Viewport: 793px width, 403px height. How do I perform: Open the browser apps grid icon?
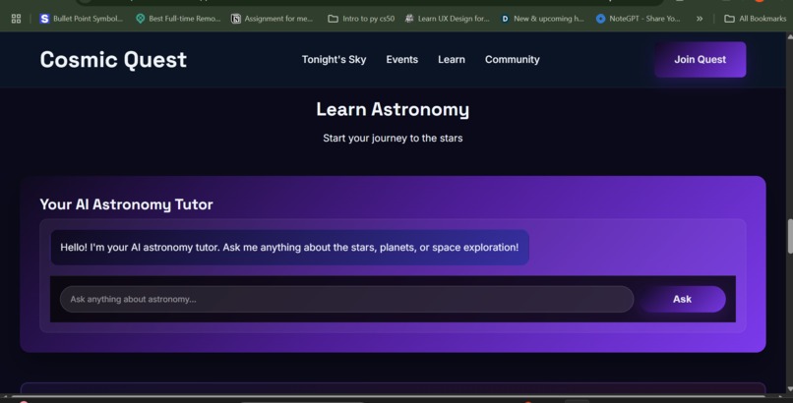coord(16,19)
